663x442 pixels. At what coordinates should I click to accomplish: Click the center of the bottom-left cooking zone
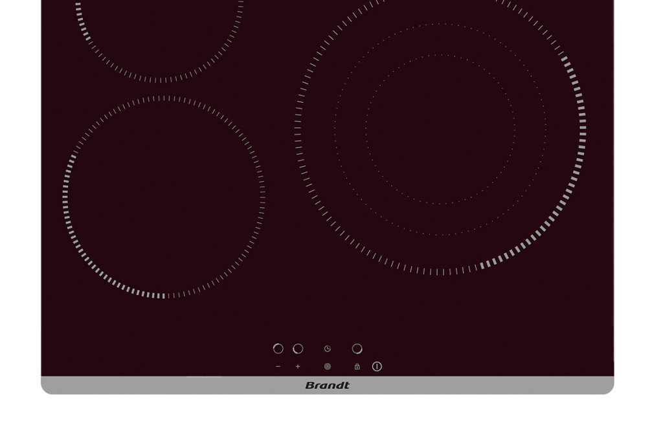coord(164,197)
